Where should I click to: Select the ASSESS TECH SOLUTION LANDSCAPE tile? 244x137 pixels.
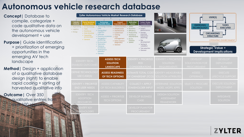tap(113, 62)
